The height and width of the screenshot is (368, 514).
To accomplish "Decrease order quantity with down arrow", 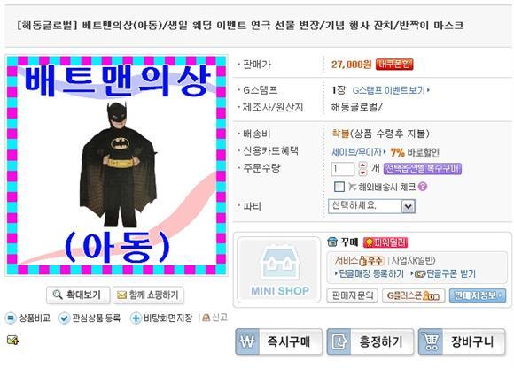I will click(x=362, y=172).
